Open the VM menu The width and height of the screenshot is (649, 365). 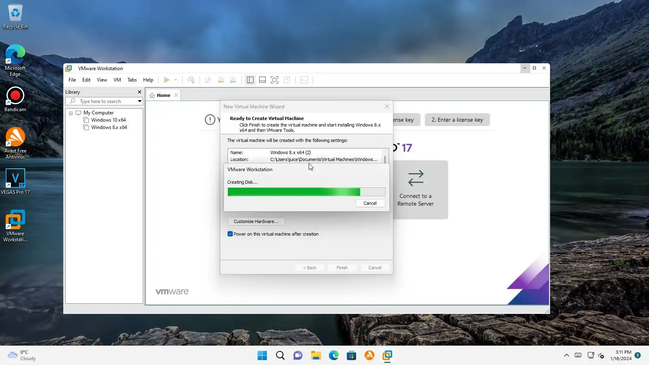(117, 80)
